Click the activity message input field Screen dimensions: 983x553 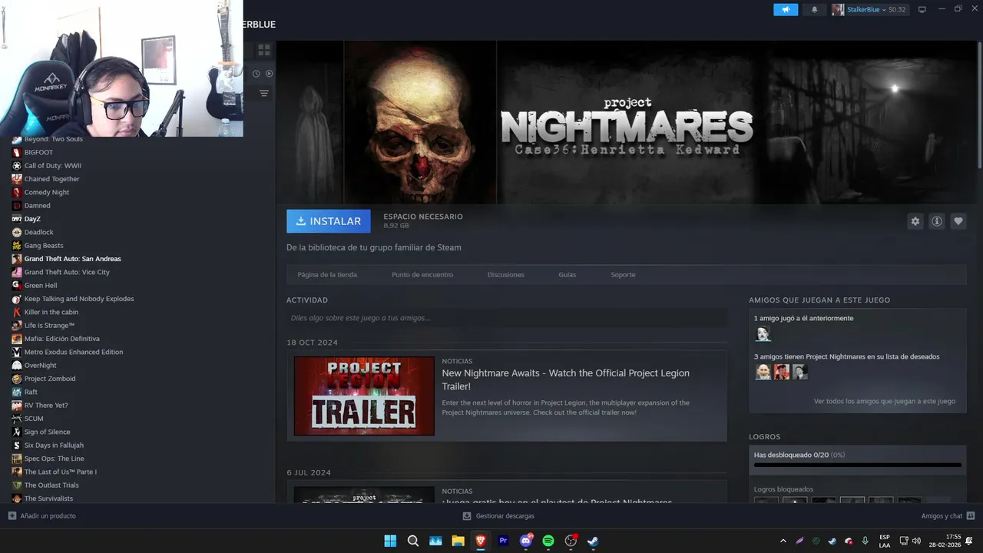coord(507,318)
